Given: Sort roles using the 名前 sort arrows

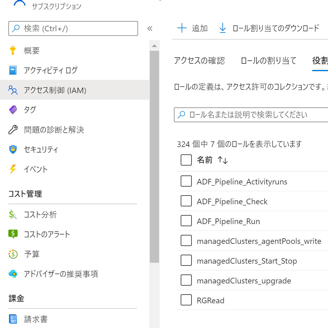Looking at the screenshot, I should tap(223, 160).
